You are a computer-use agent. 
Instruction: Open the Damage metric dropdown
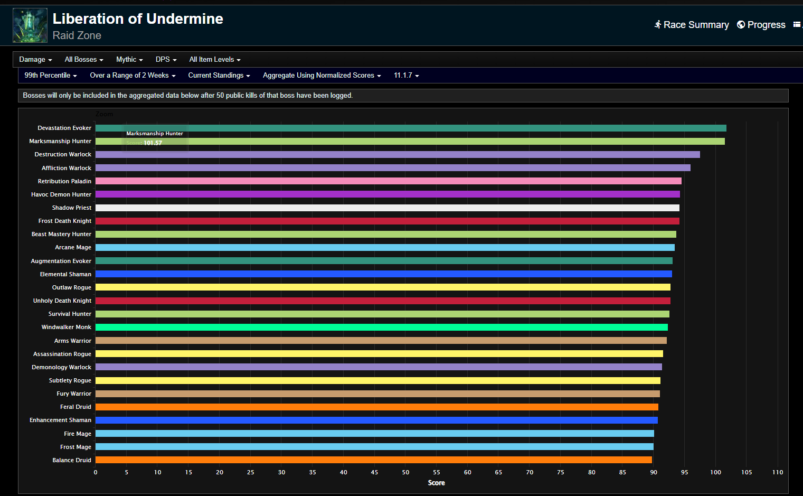click(35, 60)
